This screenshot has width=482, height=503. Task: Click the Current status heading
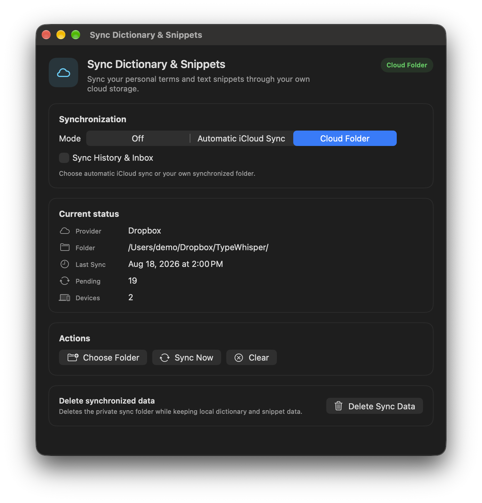pyautogui.click(x=89, y=214)
